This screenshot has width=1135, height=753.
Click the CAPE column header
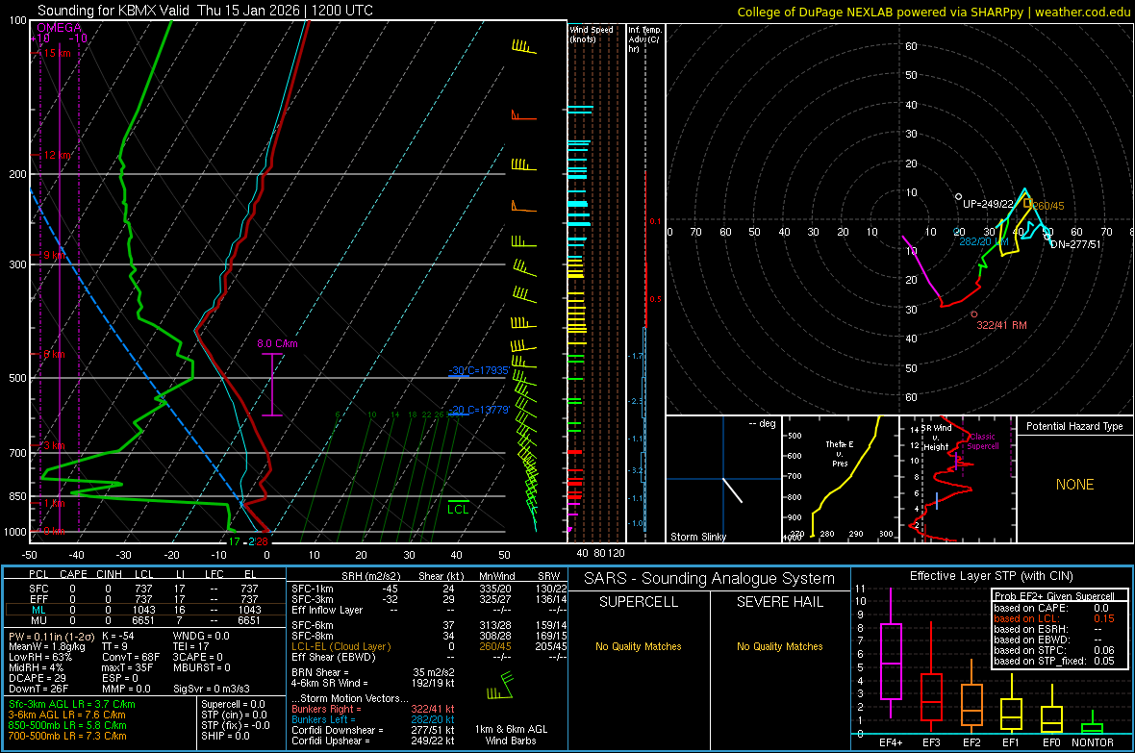pos(73,574)
